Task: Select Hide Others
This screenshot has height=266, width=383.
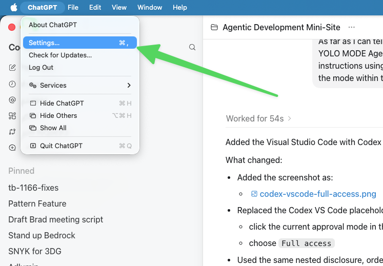Action: [80, 115]
